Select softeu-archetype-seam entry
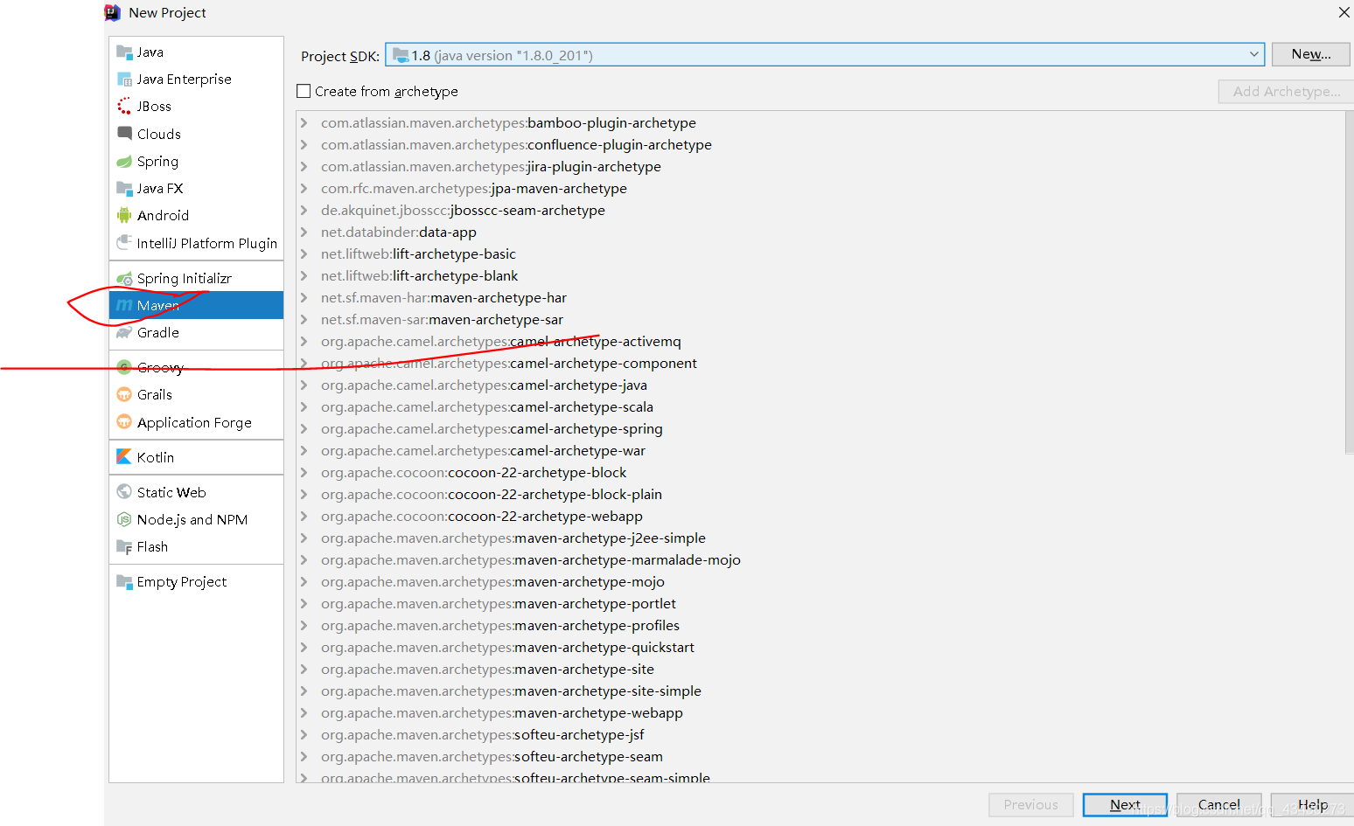1354x826 pixels. (492, 757)
